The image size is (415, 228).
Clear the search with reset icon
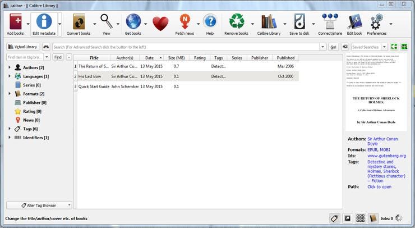[x=345, y=47]
